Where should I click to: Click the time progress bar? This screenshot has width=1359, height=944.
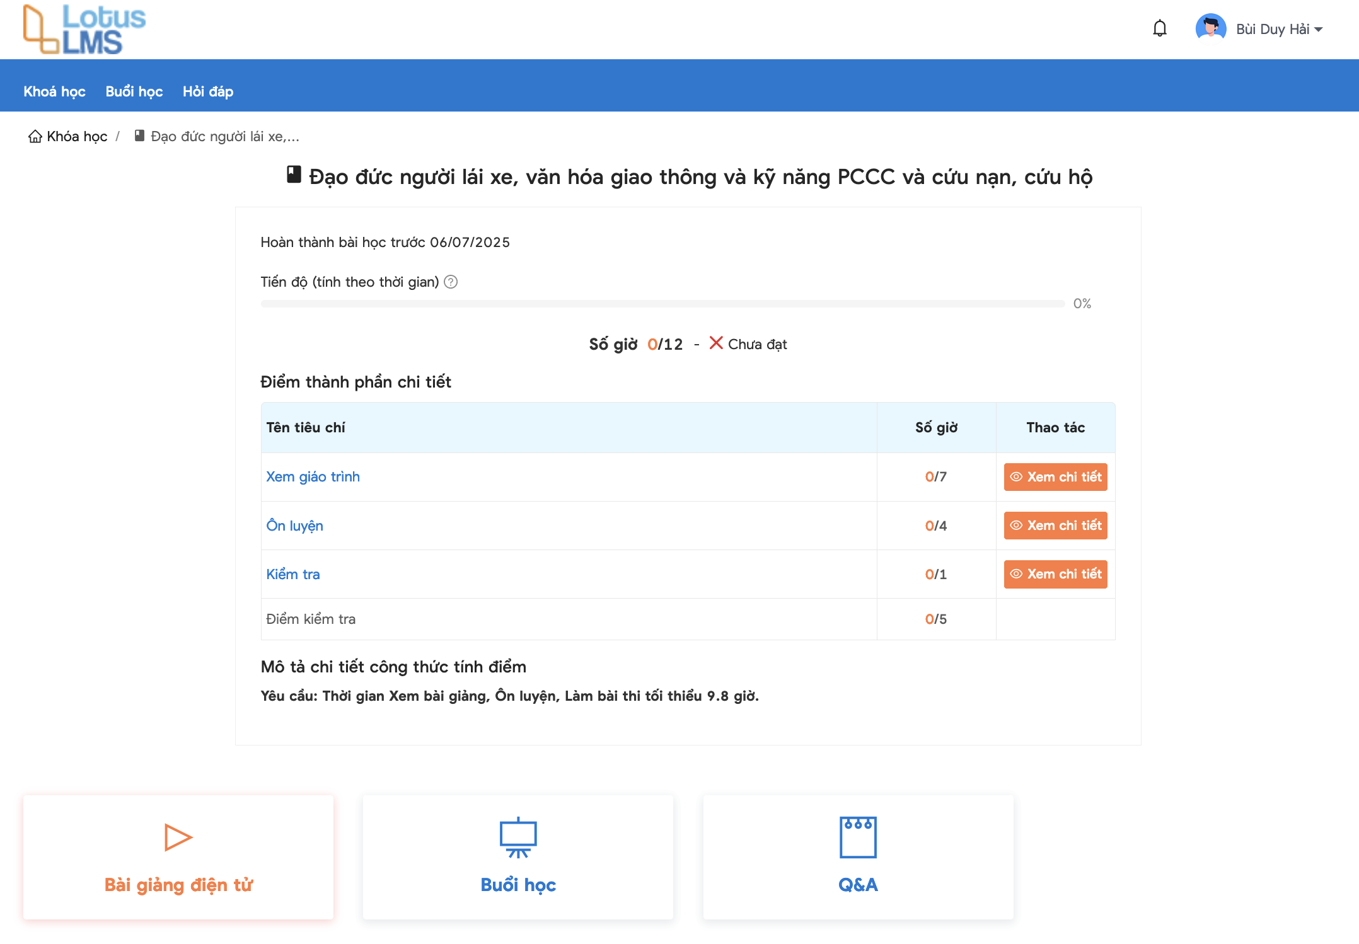coord(662,304)
